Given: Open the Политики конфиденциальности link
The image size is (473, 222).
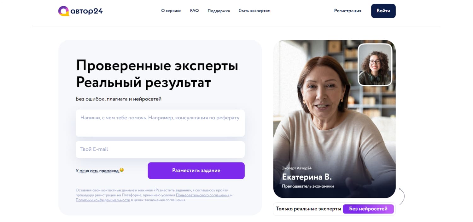Looking at the screenshot, I should [103, 200].
